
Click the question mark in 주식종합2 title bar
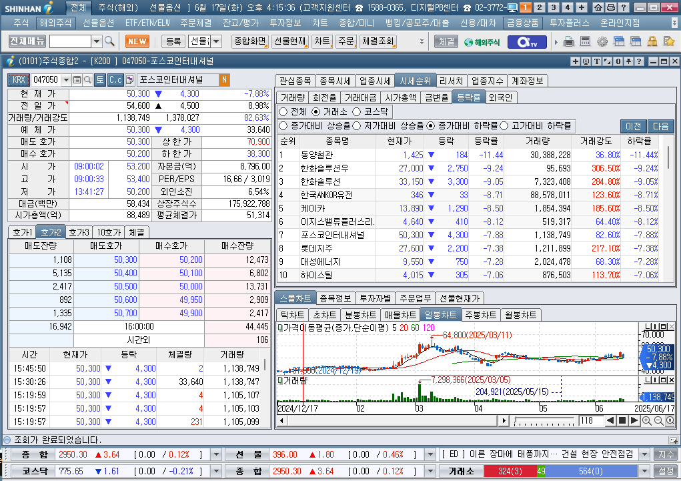(x=639, y=61)
